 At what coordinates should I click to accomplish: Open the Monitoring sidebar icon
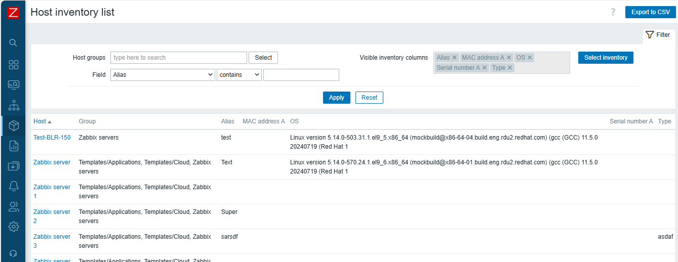[14, 85]
